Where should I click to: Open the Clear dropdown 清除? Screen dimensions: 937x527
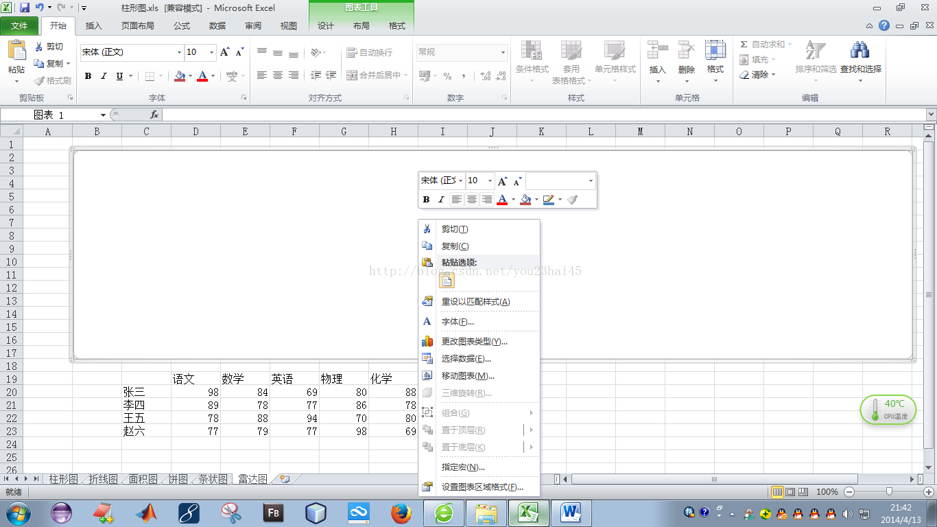757,75
